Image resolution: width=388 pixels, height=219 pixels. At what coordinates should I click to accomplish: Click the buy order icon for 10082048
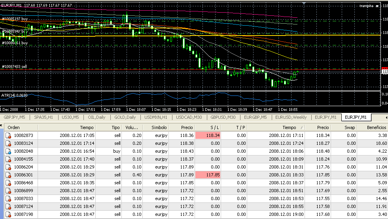pyautogui.click(x=8, y=150)
